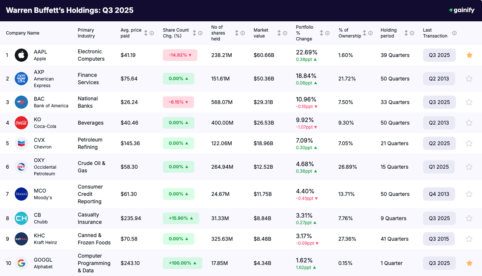The width and height of the screenshot is (482, 276).
Task: Select the Alphabet Google logo
Action: (21, 263)
